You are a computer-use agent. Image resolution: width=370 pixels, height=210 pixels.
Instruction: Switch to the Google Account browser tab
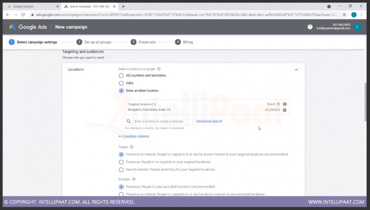click(x=33, y=6)
